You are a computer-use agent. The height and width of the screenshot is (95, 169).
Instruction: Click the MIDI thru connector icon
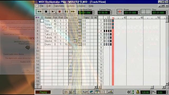pos(131,92)
